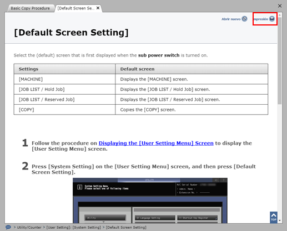Click the scrollbar down arrow
This screenshot has height=231, width=287.
click(280, 220)
